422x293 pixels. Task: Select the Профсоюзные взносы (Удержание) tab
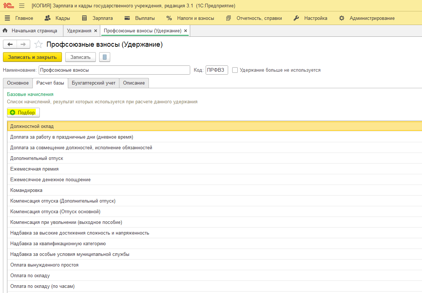(x=142, y=31)
